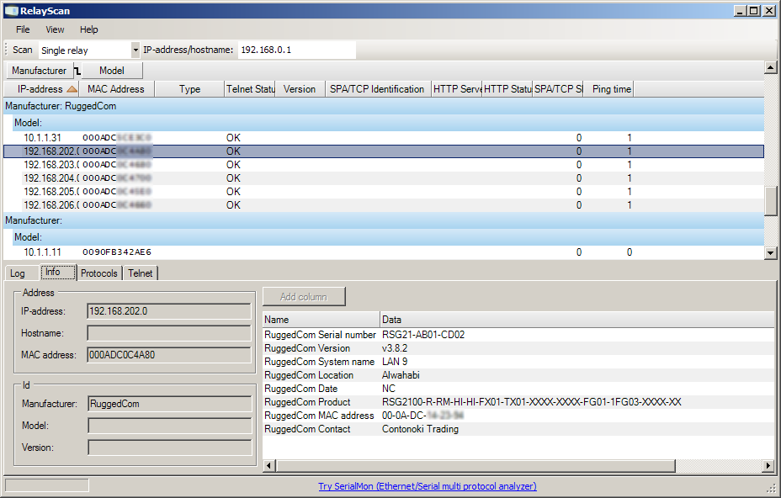Select the device row 10.1.1.31
This screenshot has width=781, height=498.
[384, 137]
